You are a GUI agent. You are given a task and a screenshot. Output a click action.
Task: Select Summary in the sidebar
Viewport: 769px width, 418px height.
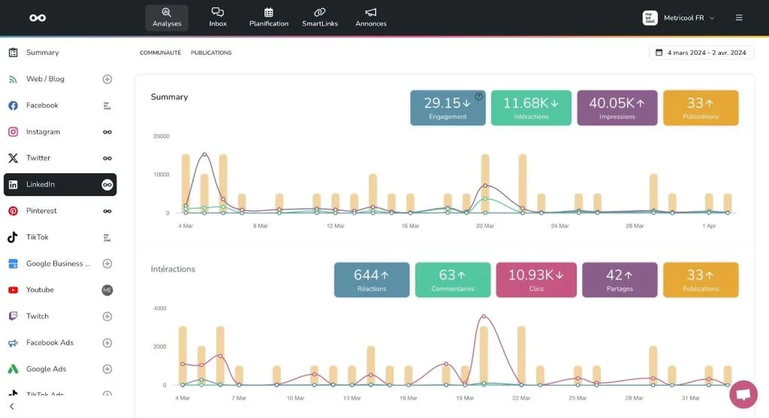point(42,53)
